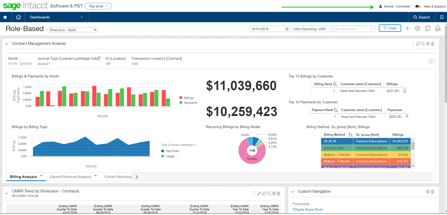Open the USA-Operating--USA entity dropdown

312,29
